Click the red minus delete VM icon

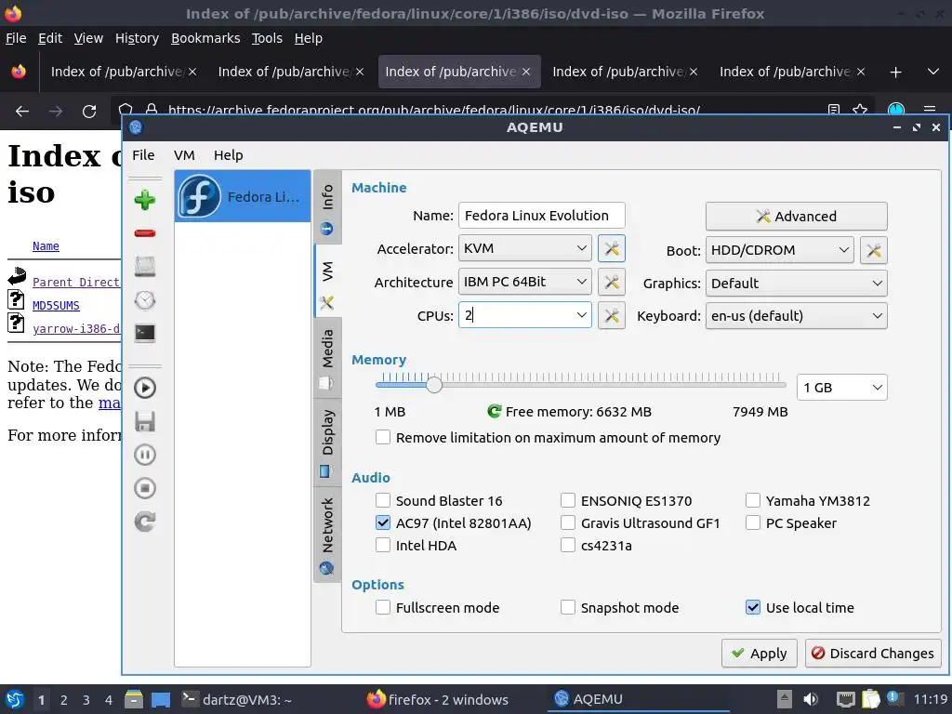coord(144,233)
